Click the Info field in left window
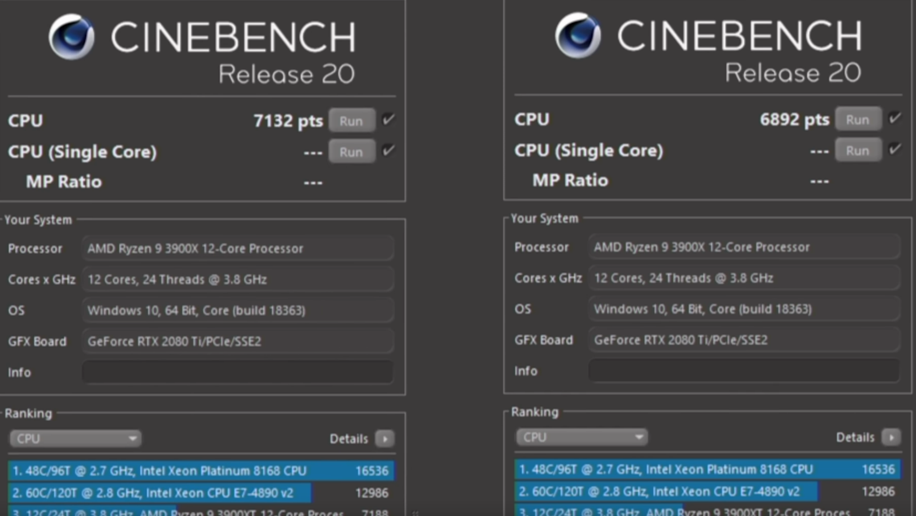 pos(238,372)
